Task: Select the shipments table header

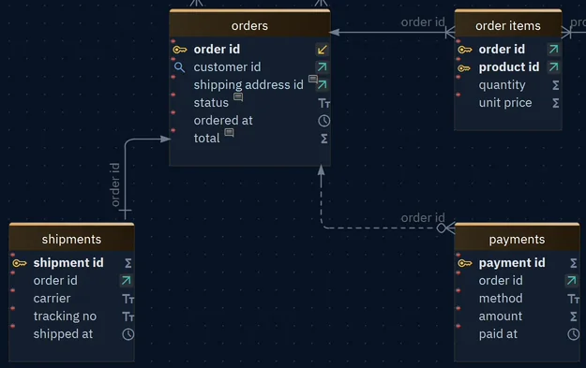Action: coord(71,239)
